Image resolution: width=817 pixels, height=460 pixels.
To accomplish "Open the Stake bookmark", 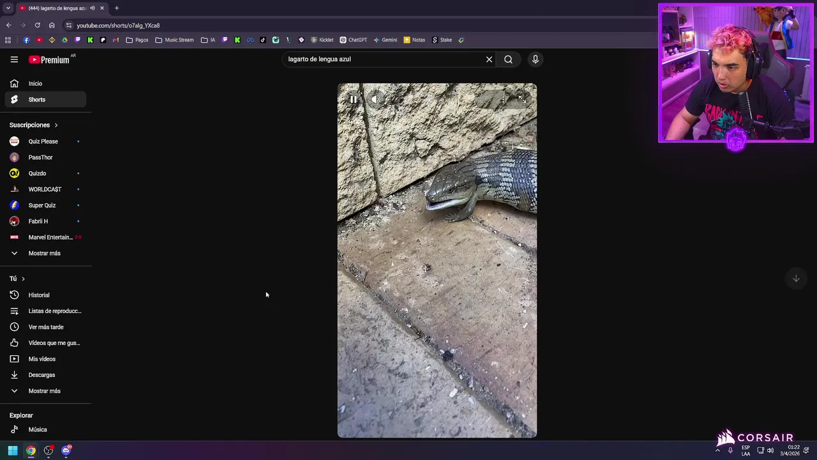I will click(442, 40).
